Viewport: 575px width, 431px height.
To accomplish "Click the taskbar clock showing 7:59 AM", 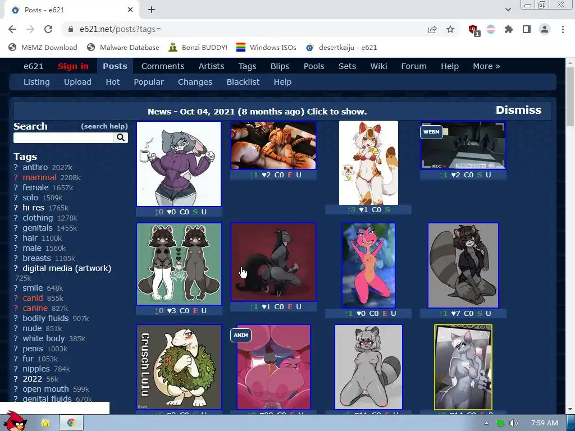I will coord(544,423).
